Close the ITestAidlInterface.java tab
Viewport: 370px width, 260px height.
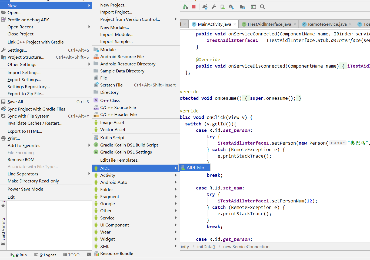[295, 24]
